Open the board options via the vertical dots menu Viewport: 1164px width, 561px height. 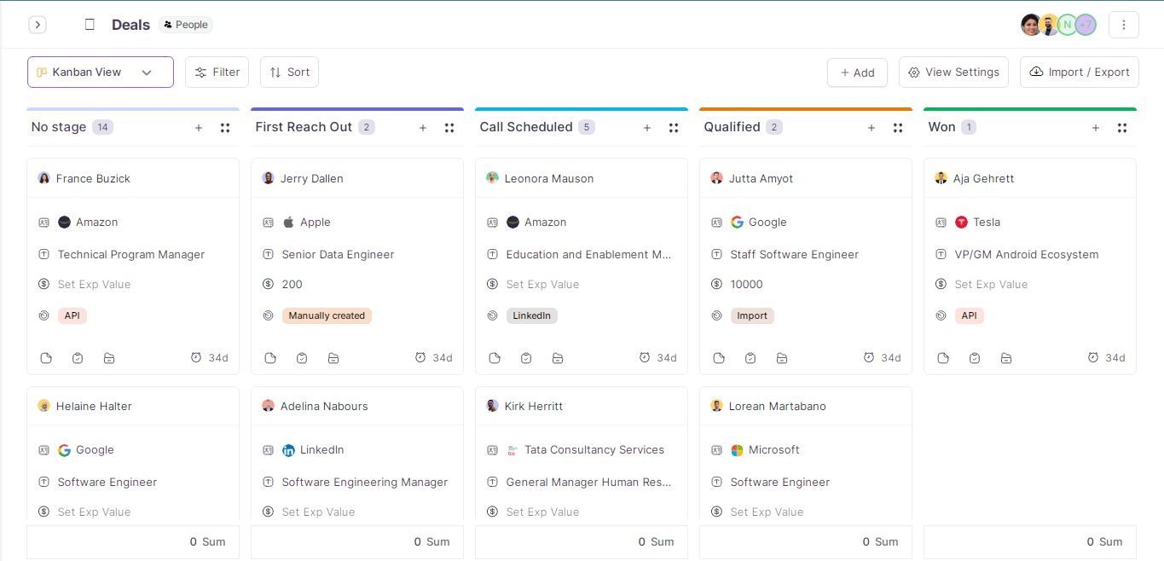click(1124, 25)
